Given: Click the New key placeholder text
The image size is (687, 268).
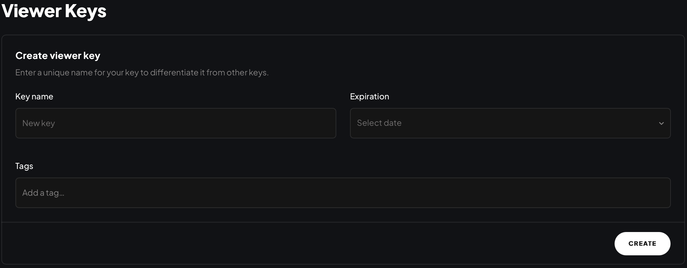Looking at the screenshot, I should 38,123.
